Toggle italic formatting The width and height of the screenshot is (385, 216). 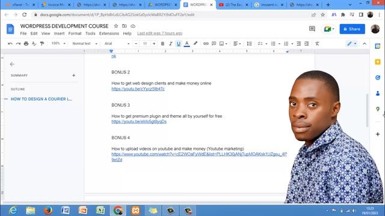[170, 44]
